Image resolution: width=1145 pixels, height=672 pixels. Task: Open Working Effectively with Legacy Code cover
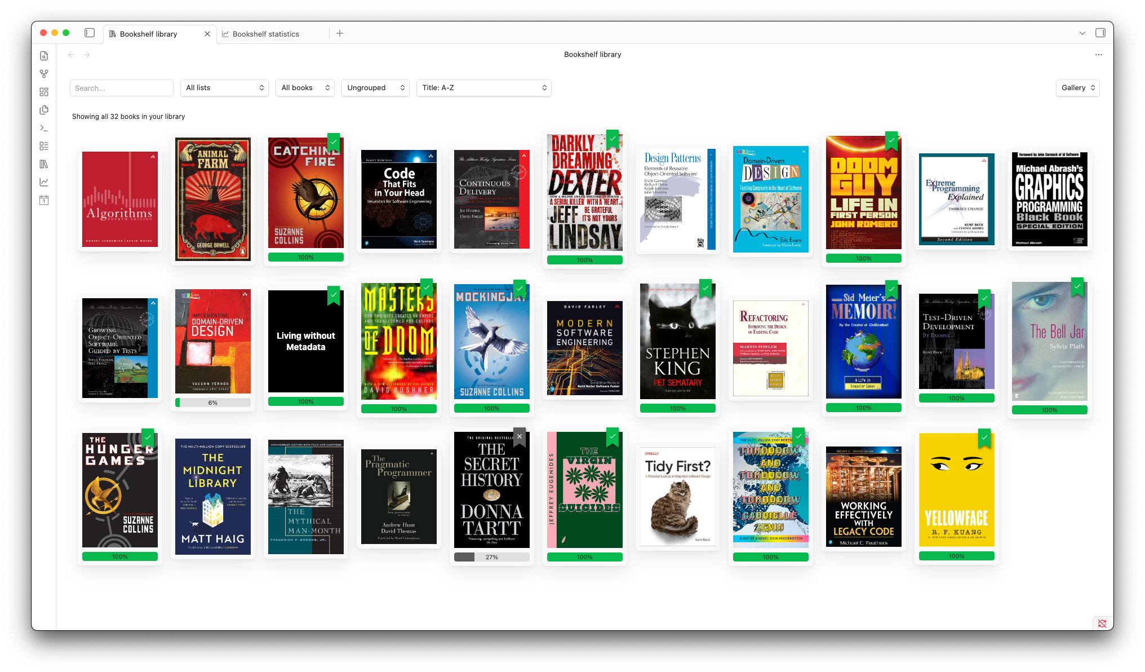[x=864, y=497]
